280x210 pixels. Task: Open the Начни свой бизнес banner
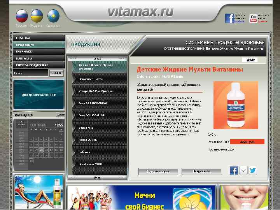(142, 198)
